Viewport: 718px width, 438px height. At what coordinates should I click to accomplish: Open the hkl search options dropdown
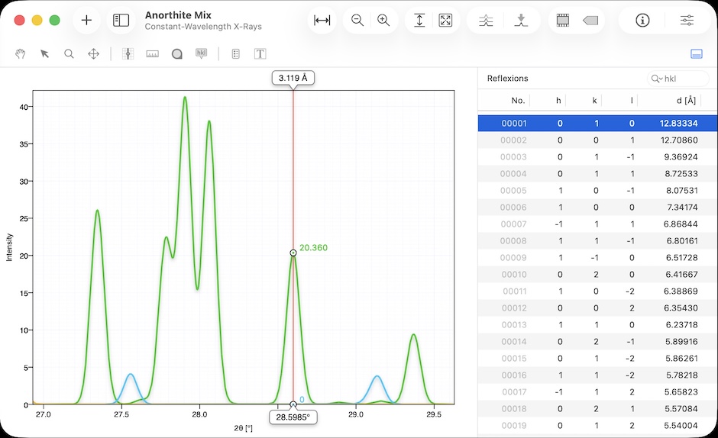[x=656, y=79]
